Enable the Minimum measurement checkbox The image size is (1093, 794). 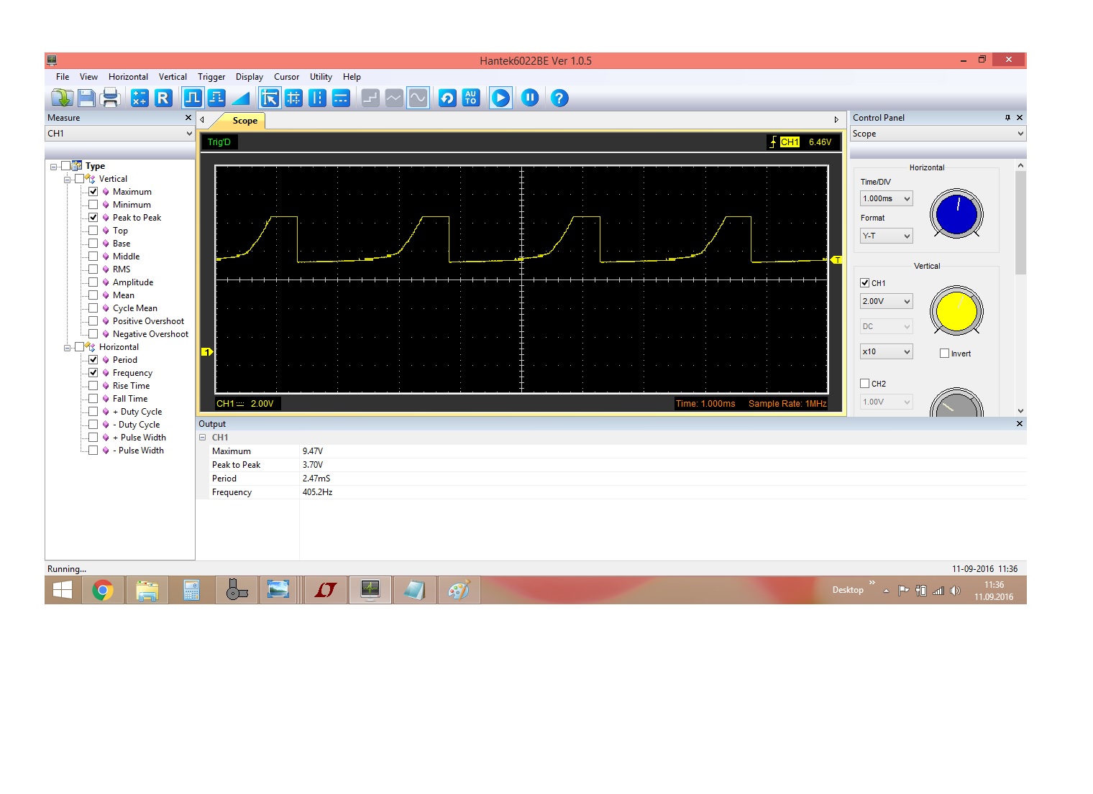coord(93,205)
